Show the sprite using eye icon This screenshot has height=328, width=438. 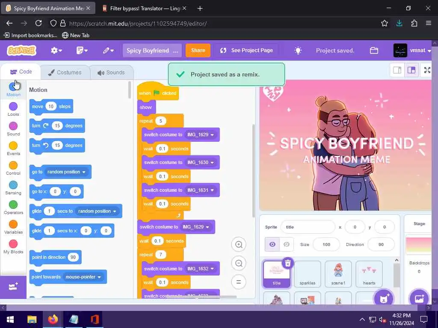coord(272,245)
